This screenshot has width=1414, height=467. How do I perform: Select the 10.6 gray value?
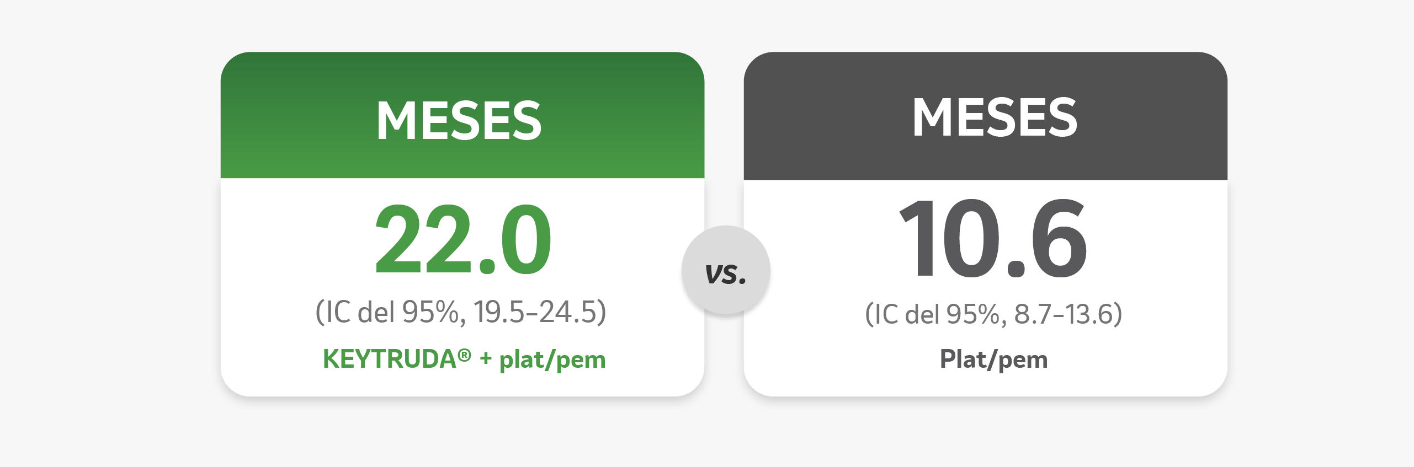(x=993, y=238)
